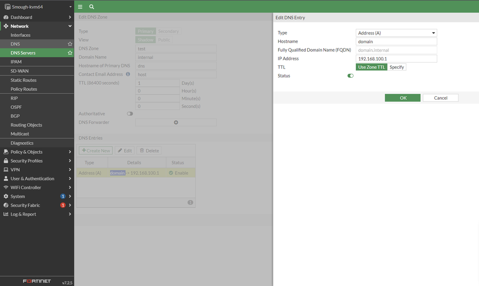
Task: Click the device icon beside Smough-kvm64
Action: [8, 7]
